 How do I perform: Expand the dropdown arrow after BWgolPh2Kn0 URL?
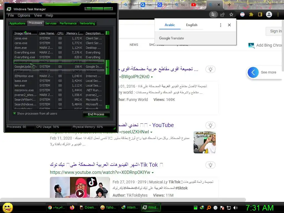tap(152, 77)
